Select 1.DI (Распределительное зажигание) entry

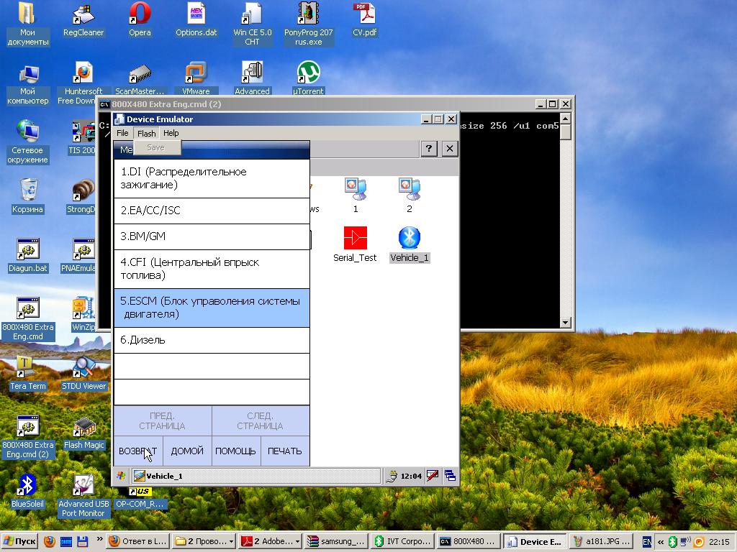click(212, 178)
